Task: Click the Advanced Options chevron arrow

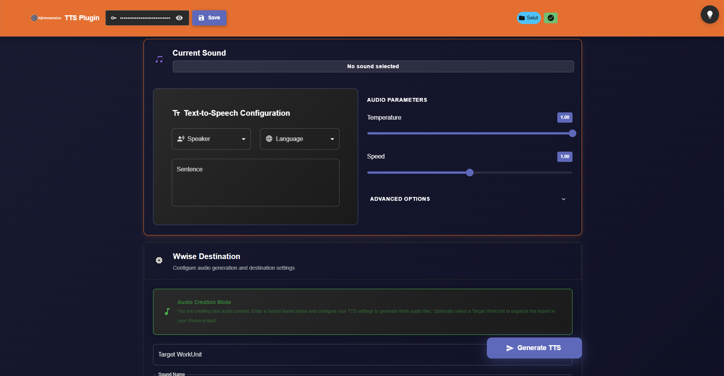Action: [x=563, y=199]
